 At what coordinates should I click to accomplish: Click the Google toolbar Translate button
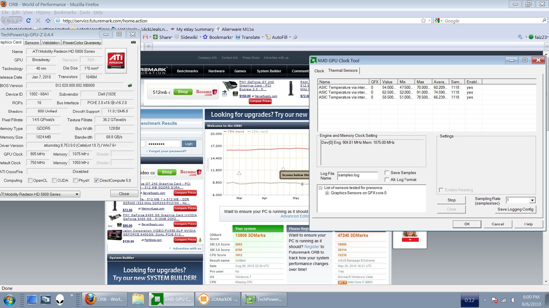click(247, 37)
